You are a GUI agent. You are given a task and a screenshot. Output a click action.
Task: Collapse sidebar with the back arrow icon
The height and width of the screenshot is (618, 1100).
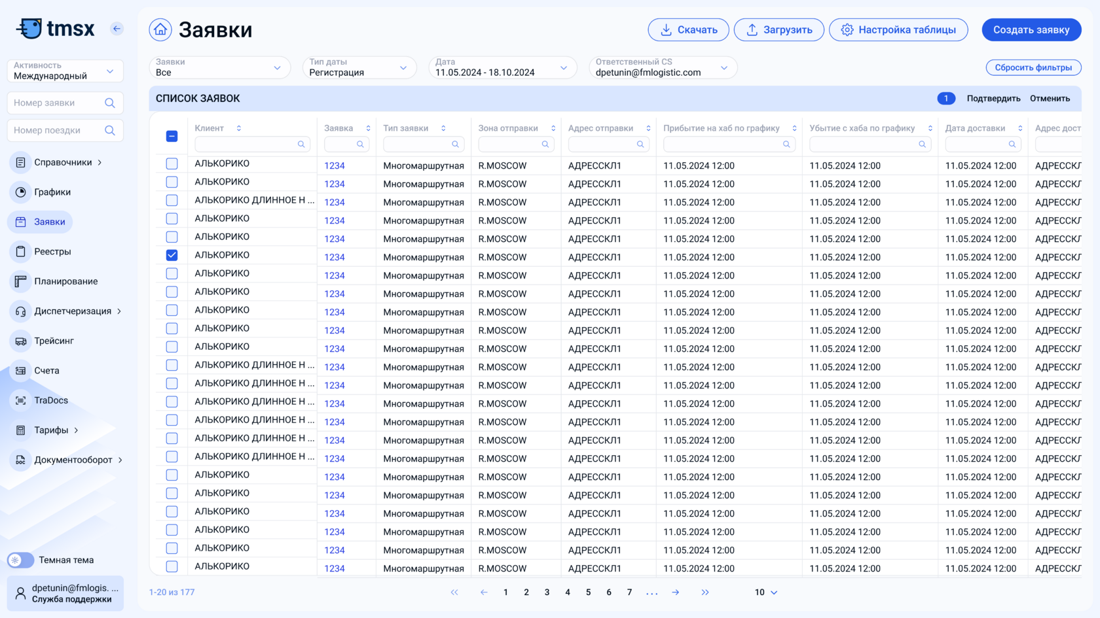(117, 28)
